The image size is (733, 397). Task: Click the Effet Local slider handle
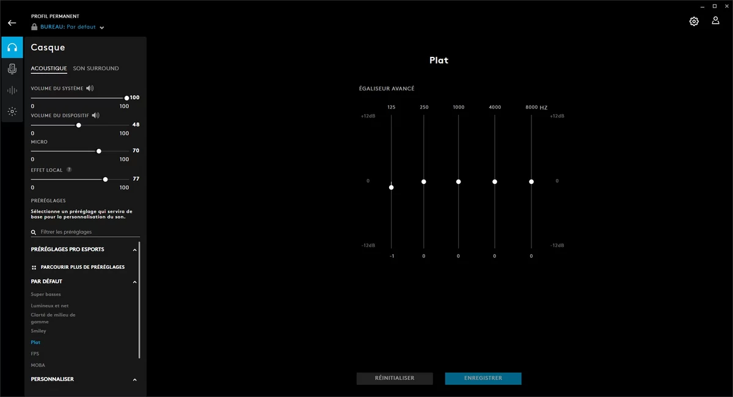106,180
